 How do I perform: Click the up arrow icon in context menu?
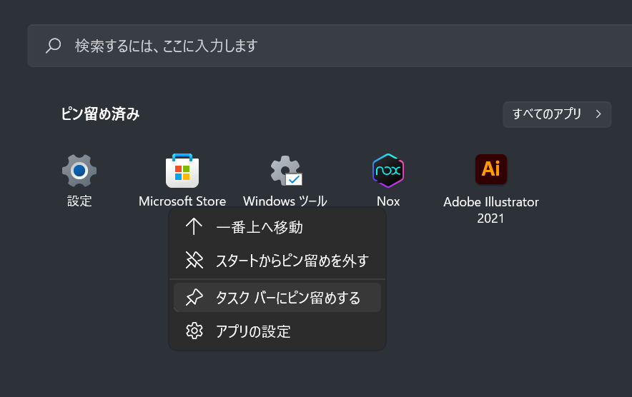(194, 227)
